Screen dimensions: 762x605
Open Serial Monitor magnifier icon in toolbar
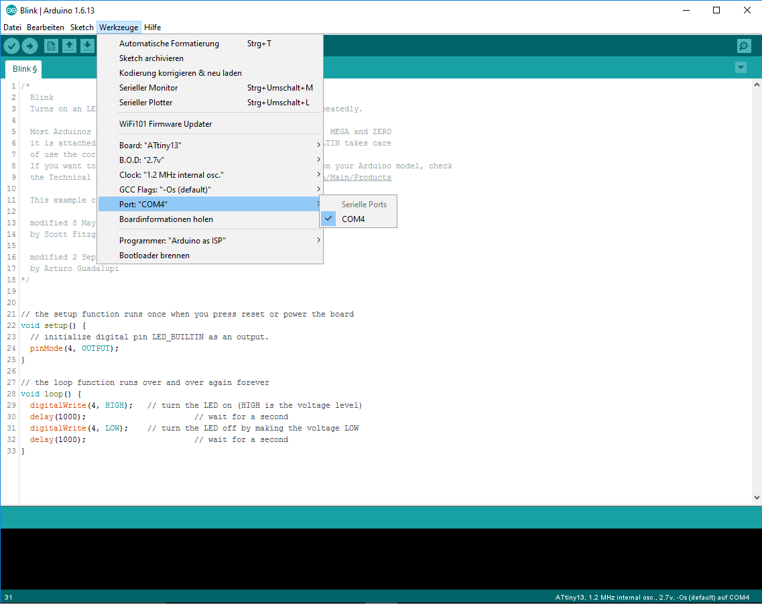click(744, 46)
